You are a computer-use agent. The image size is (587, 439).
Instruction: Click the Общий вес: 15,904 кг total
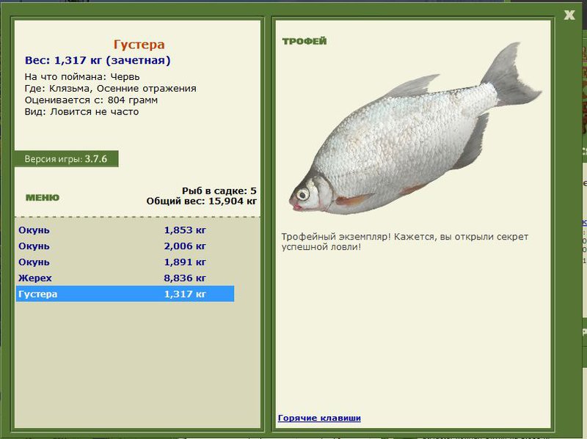(201, 201)
